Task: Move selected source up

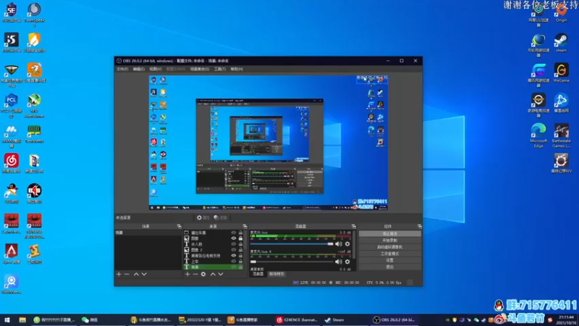Action: [x=213, y=275]
